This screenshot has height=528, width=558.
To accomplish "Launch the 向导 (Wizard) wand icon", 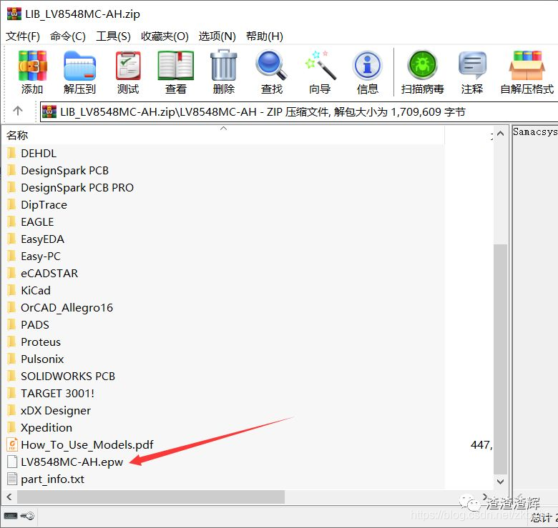I will tap(320, 72).
